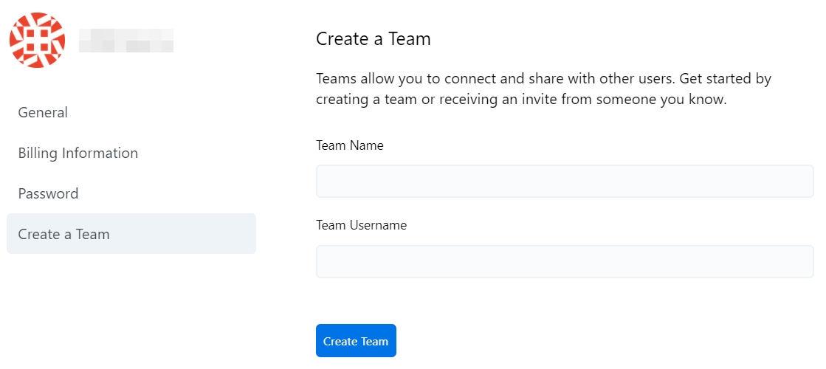Place cursor in the input below Team Username
The width and height of the screenshot is (826, 369).
pos(564,261)
